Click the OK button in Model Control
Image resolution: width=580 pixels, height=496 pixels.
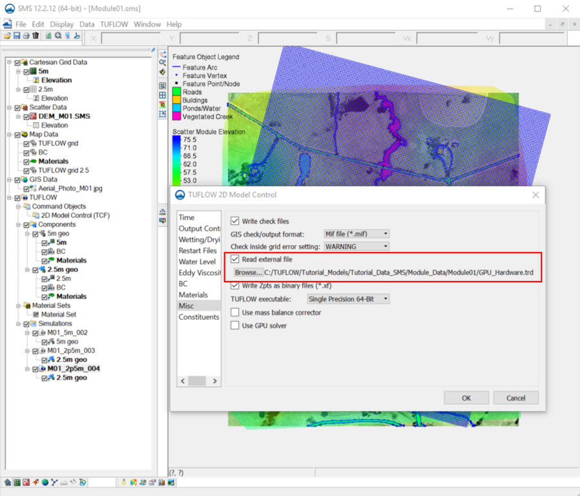coord(466,398)
